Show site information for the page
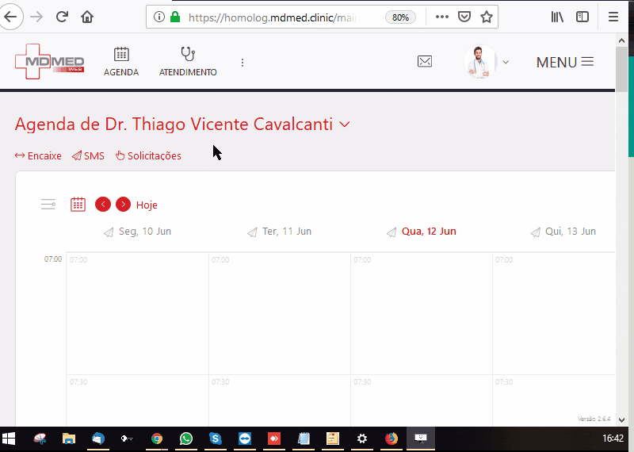The height and width of the screenshot is (452, 634). 159,17
